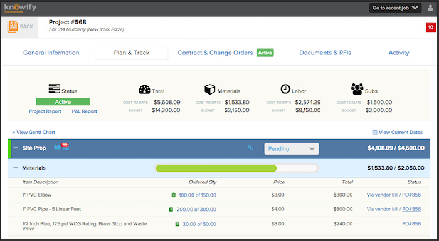Image resolution: width=439 pixels, height=241 pixels.
Task: Switch to the Activity tab
Action: click(x=399, y=53)
